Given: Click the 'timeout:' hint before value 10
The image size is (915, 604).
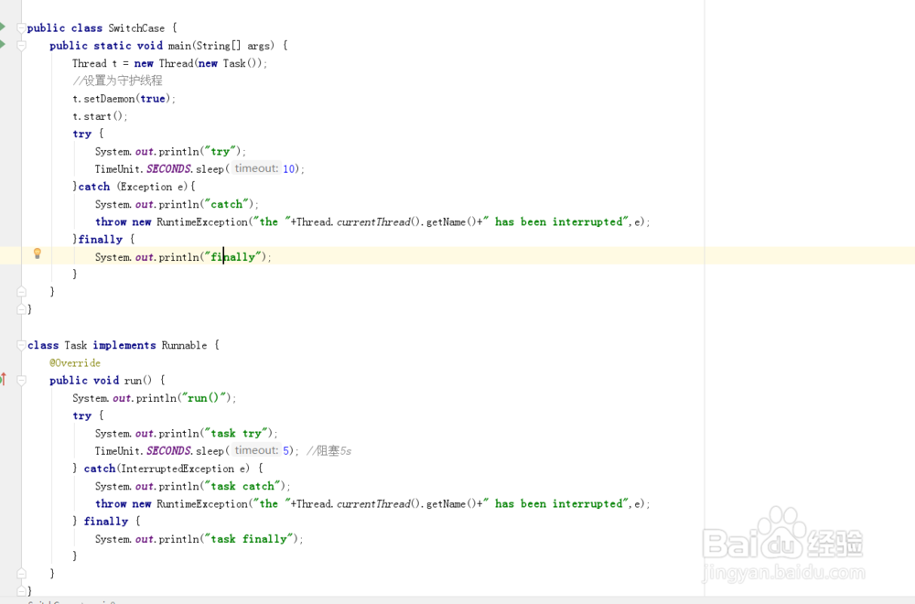Looking at the screenshot, I should pyautogui.click(x=256, y=168).
